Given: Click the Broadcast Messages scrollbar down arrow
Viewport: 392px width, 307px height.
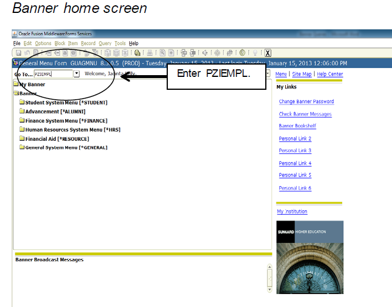Looking at the screenshot, I should (x=269, y=289).
